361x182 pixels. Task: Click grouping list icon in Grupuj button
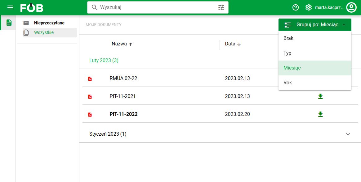tap(288, 25)
